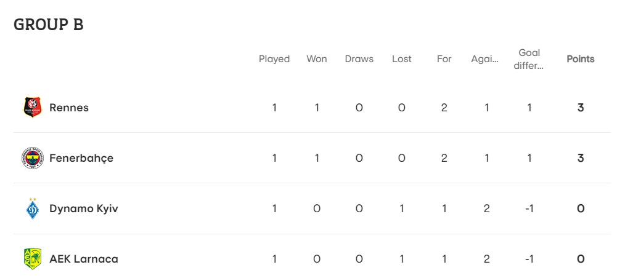Click Dynamo Kyiv's goal difference value

tap(529, 208)
